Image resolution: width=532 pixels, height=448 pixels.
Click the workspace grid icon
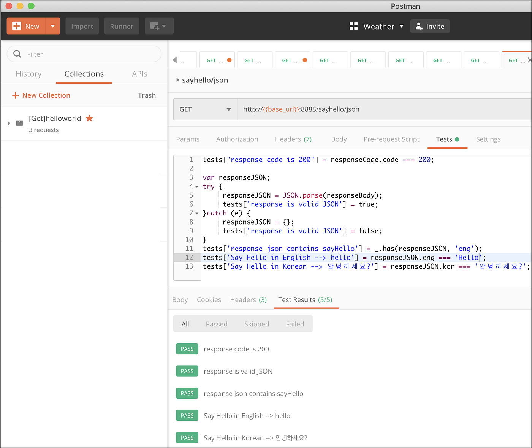(354, 26)
